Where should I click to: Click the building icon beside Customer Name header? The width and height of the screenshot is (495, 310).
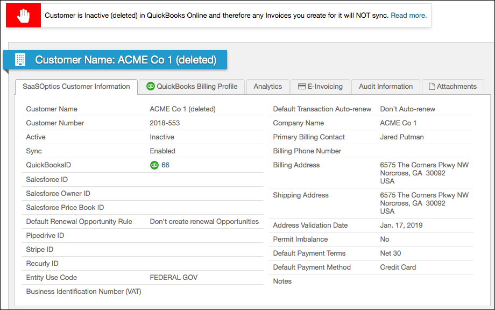click(20, 60)
